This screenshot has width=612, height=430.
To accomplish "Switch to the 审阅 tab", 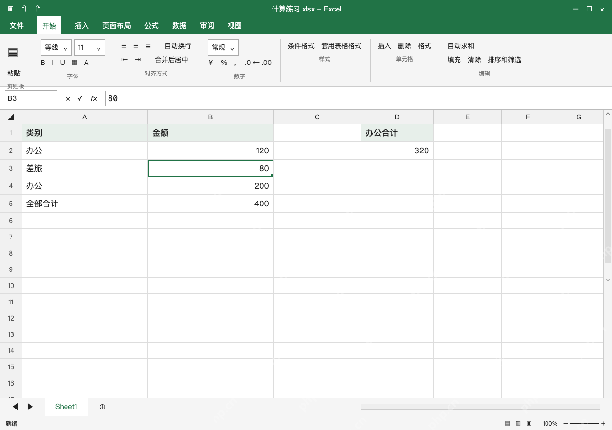I will click(x=207, y=26).
